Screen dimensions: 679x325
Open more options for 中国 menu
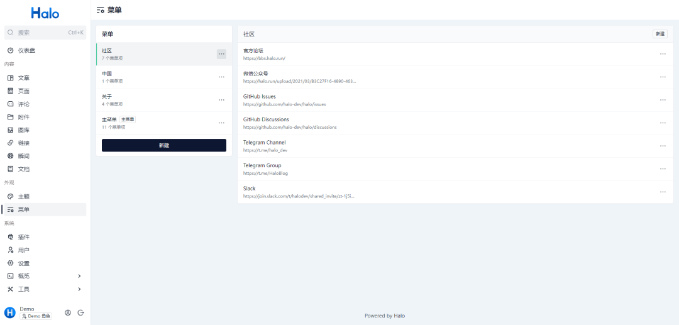point(221,77)
